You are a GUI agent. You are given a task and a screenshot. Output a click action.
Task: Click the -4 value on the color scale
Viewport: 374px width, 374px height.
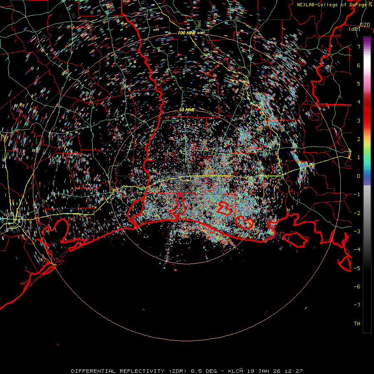pos(357,250)
